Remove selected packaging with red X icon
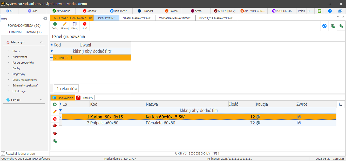Viewport: 346px width, 161px height. click(55, 119)
